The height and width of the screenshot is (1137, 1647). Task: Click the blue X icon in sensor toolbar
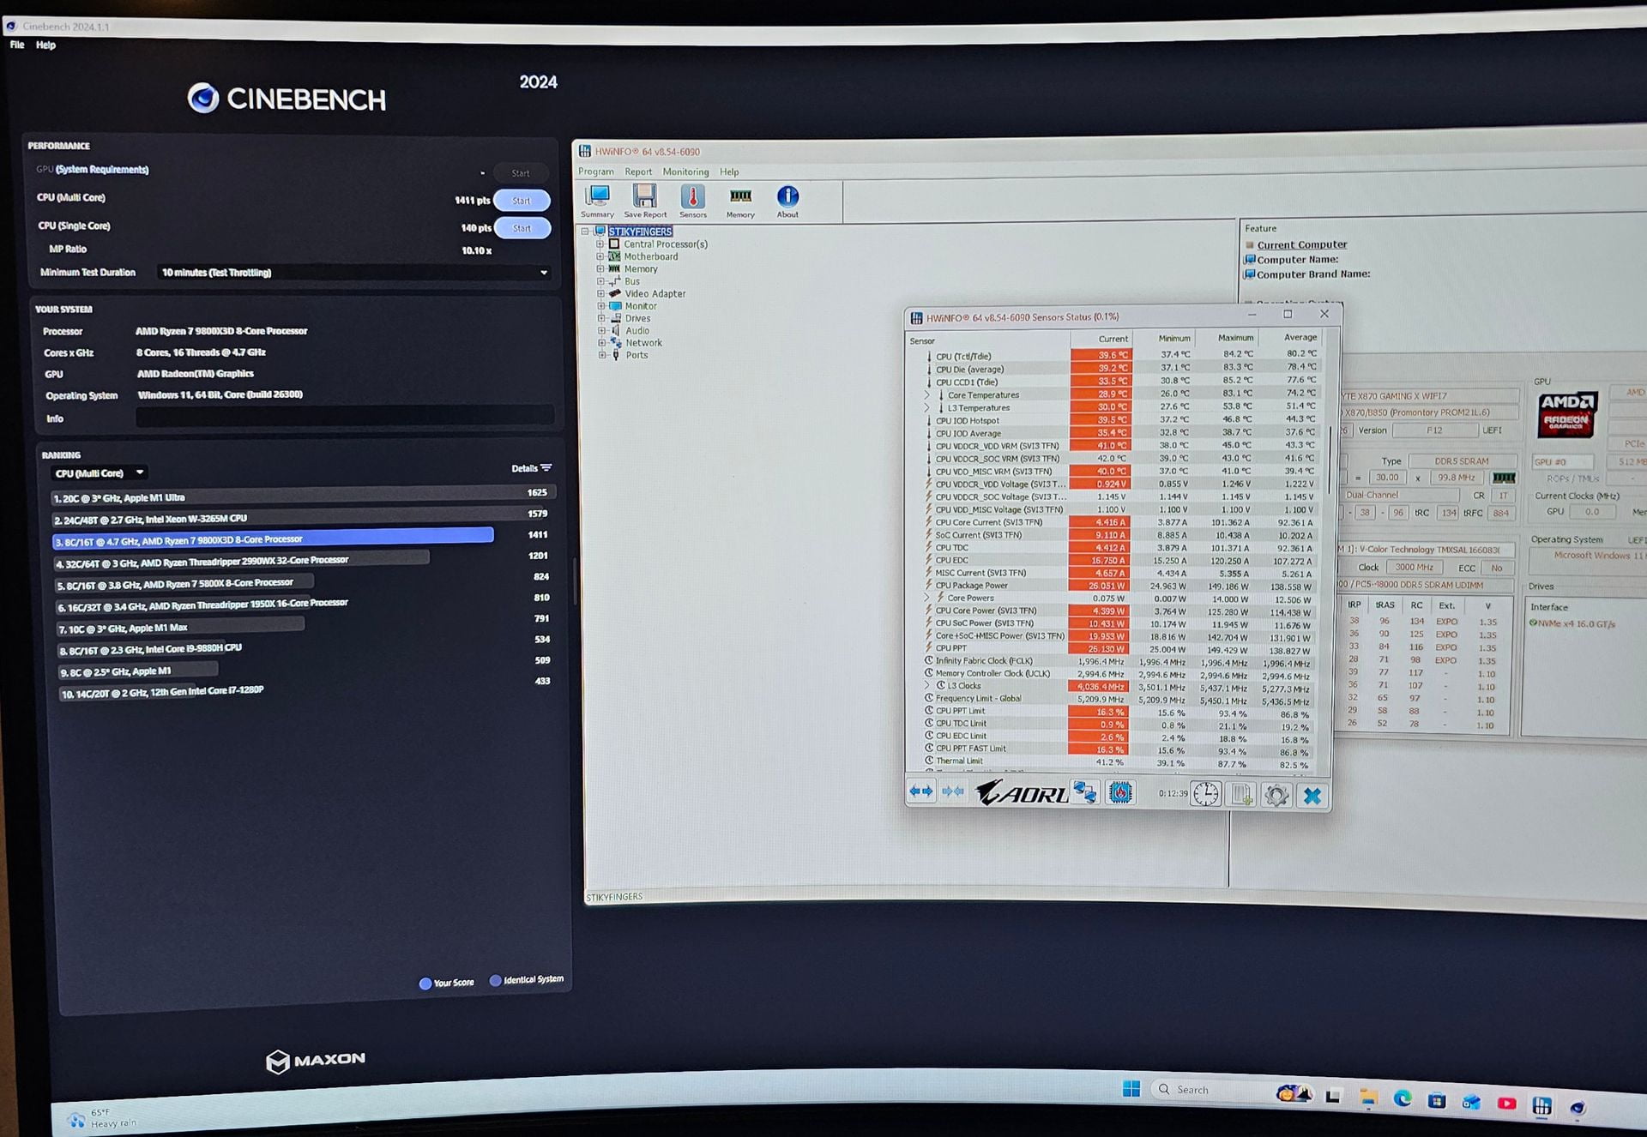(1312, 797)
